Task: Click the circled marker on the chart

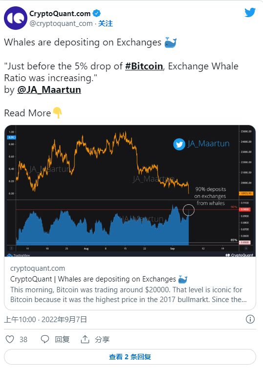Action: tap(188, 210)
